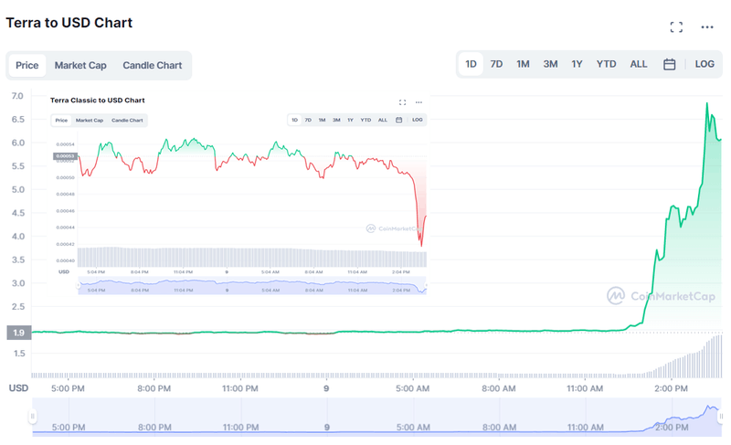
Task: Select the 1D time range in Terra chart
Action: [471, 64]
